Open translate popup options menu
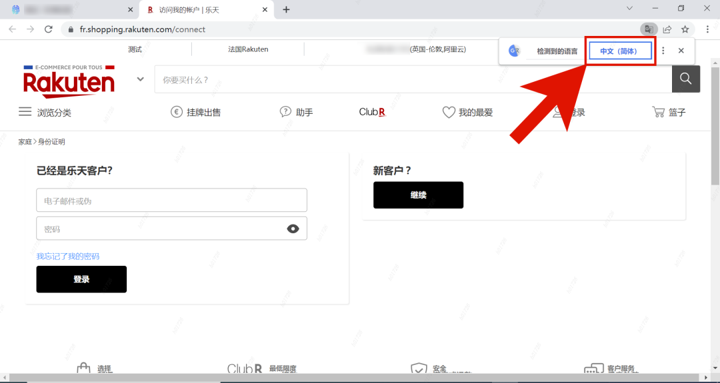 [x=663, y=51]
